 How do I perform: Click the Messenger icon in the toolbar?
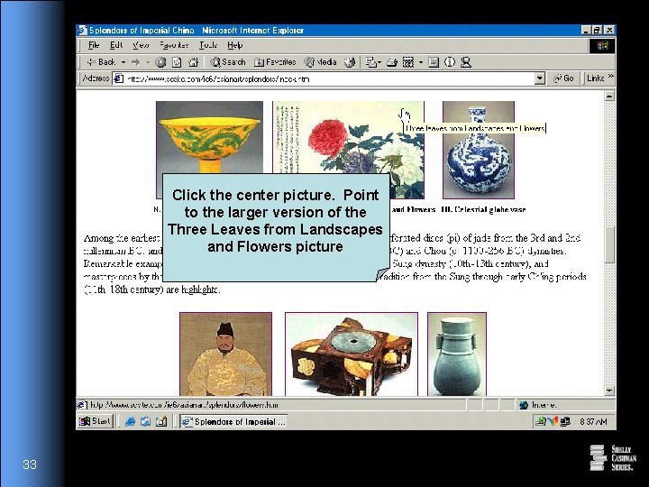466,62
